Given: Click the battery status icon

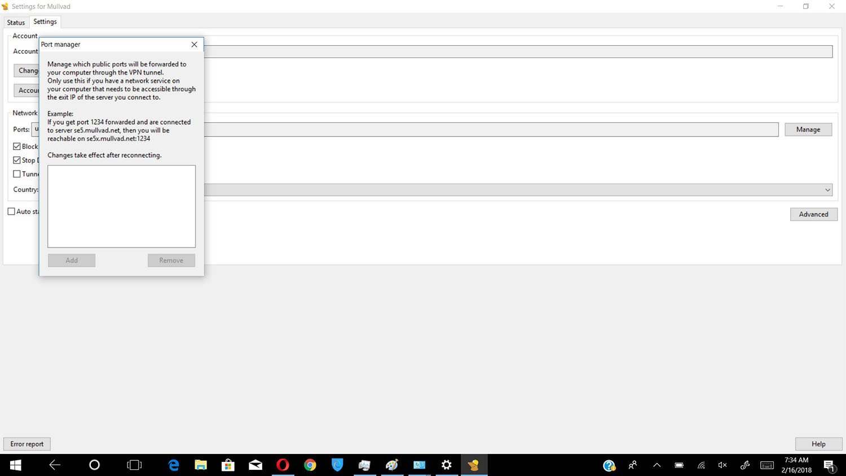Looking at the screenshot, I should 679,465.
